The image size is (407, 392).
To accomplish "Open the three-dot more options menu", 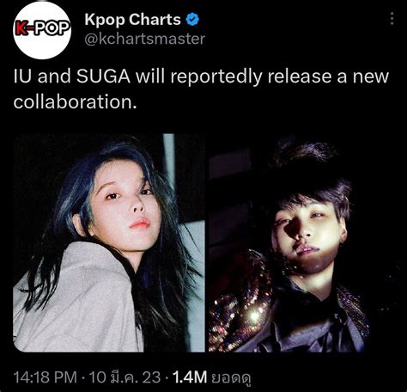I will click(x=392, y=19).
